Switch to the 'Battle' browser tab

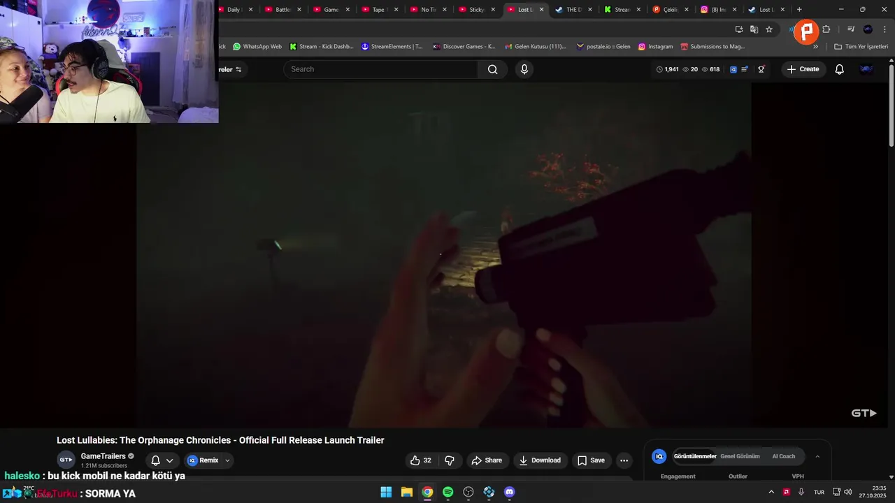tap(283, 10)
